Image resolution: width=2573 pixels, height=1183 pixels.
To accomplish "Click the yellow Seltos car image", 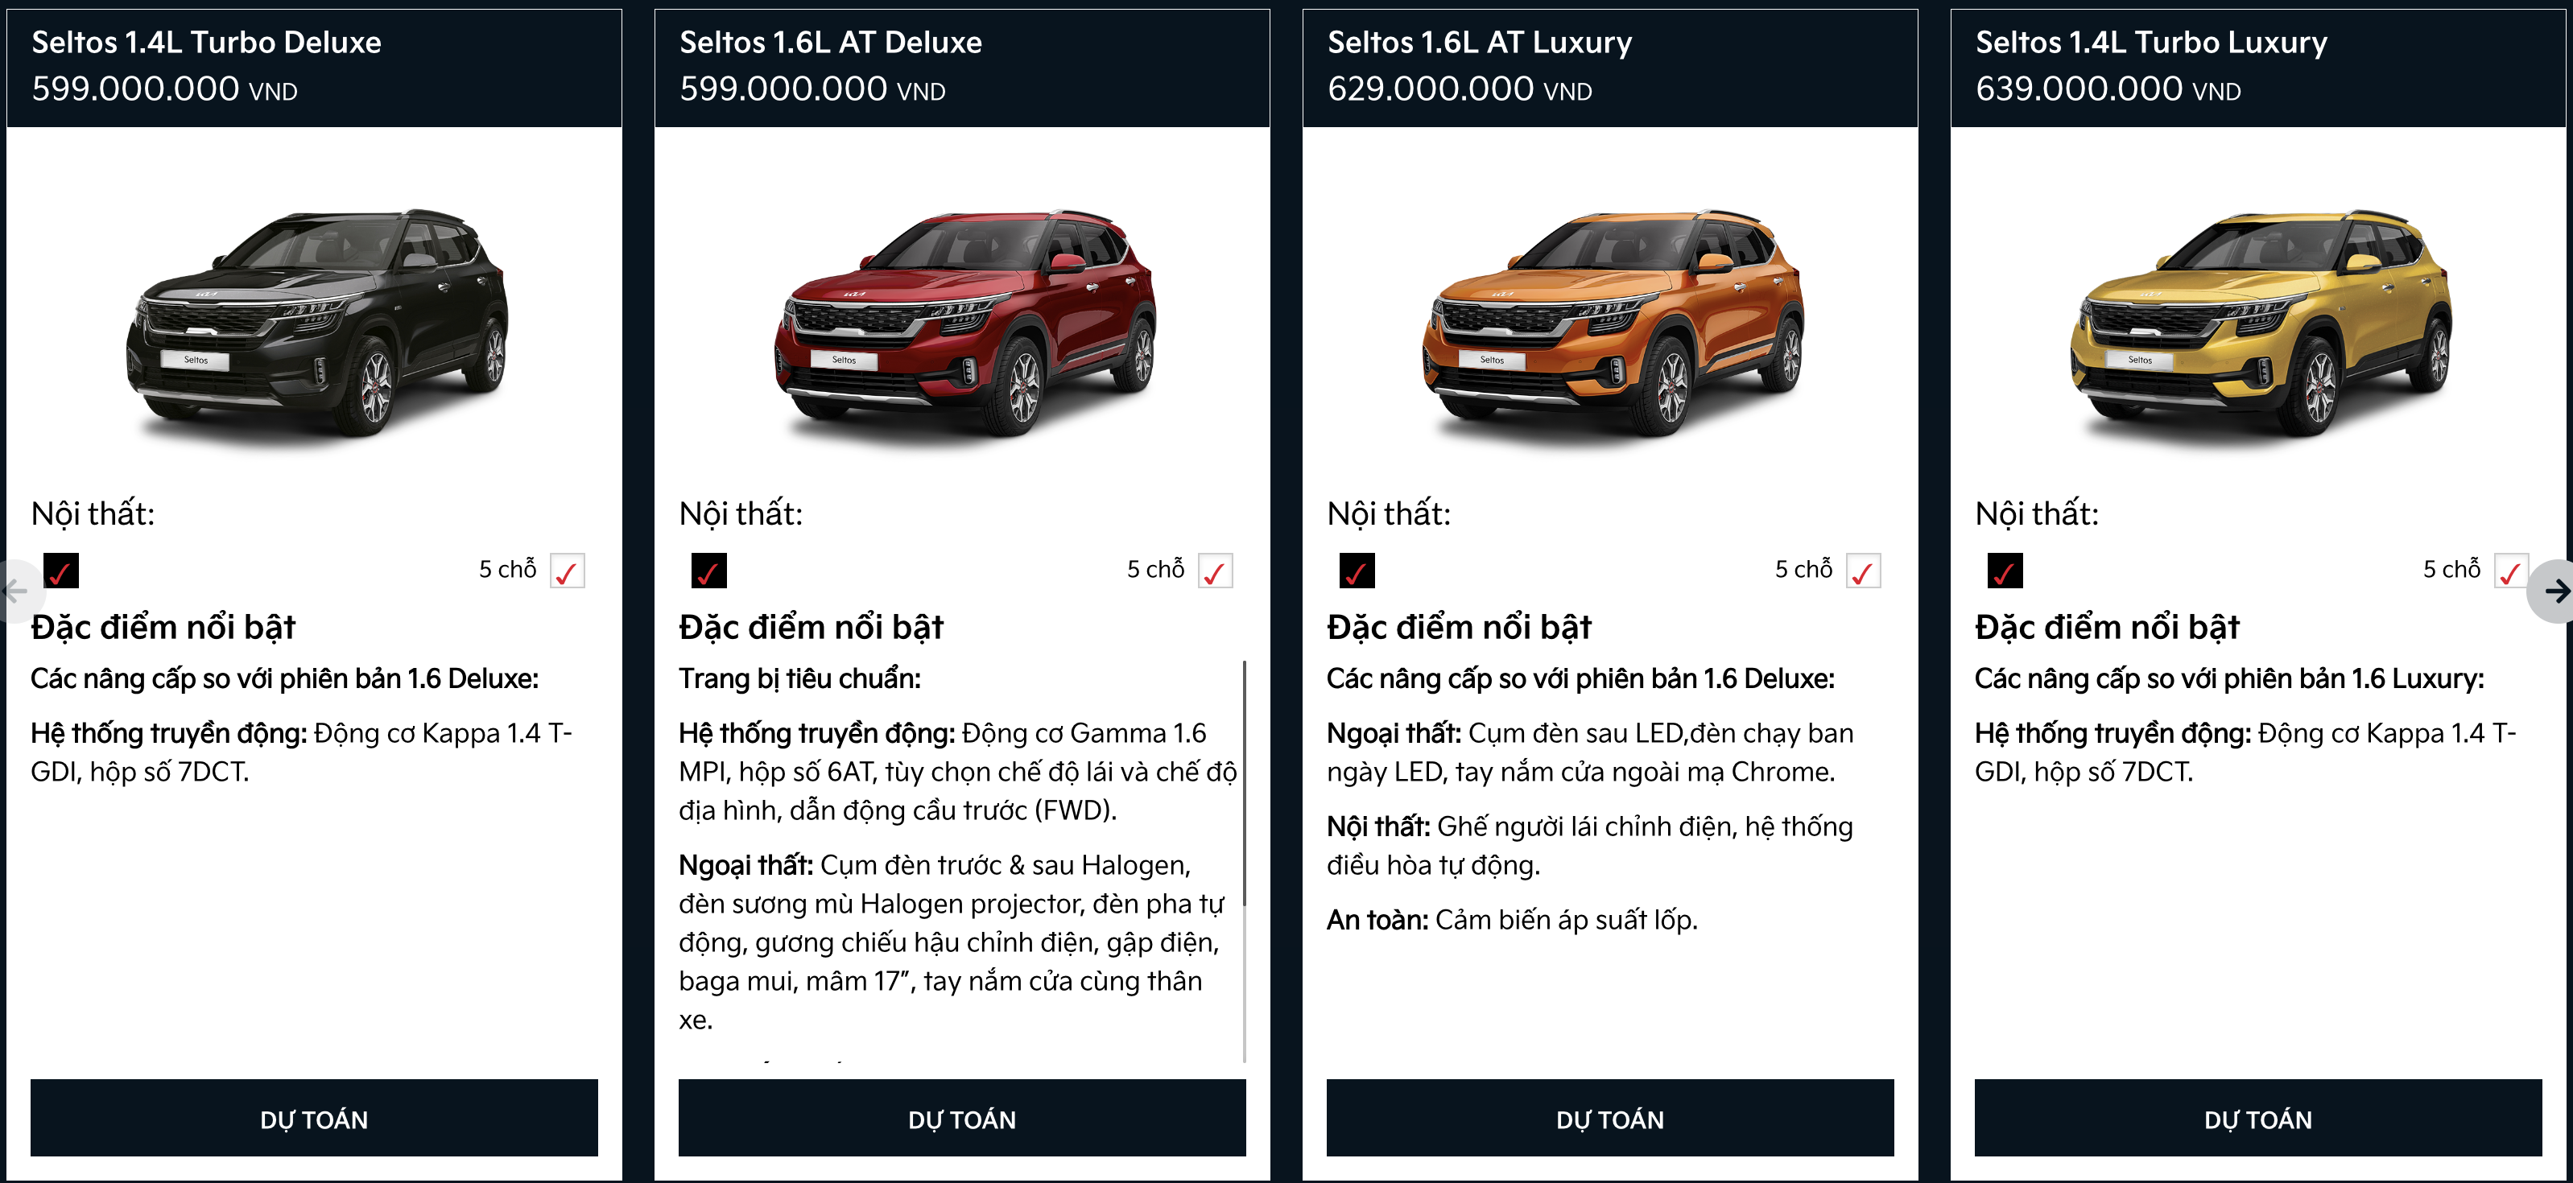I will coord(2261,323).
